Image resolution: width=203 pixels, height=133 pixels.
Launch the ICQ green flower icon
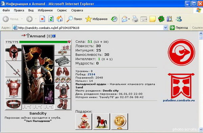pyautogui.click(x=161, y=19)
